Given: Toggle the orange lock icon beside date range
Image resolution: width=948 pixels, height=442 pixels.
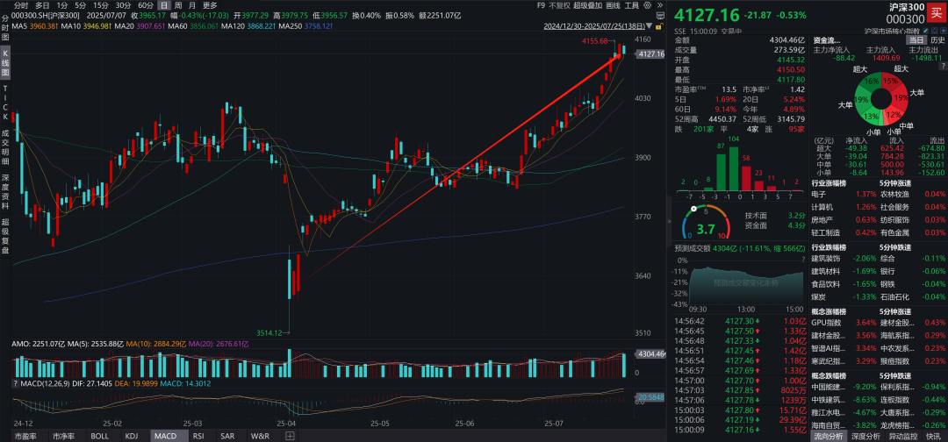Looking at the screenshot, I should [x=659, y=26].
